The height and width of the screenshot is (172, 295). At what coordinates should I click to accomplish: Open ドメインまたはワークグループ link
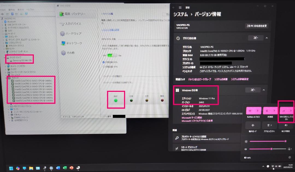pos(200,79)
